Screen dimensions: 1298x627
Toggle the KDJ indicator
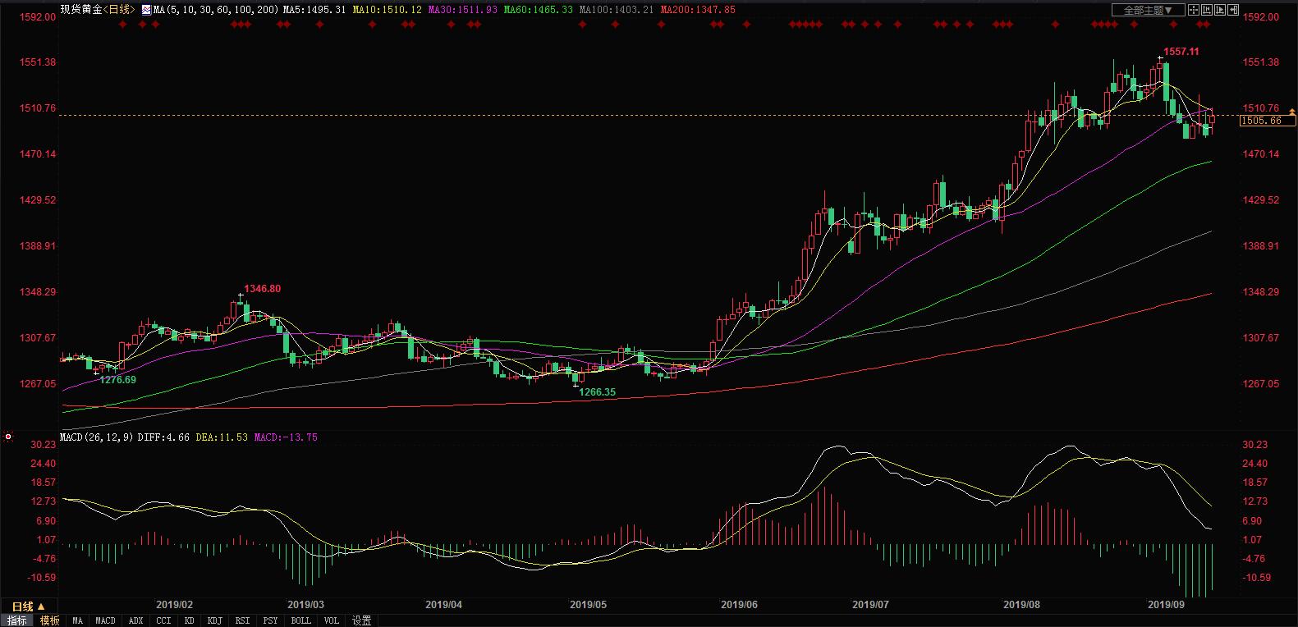coord(214,620)
